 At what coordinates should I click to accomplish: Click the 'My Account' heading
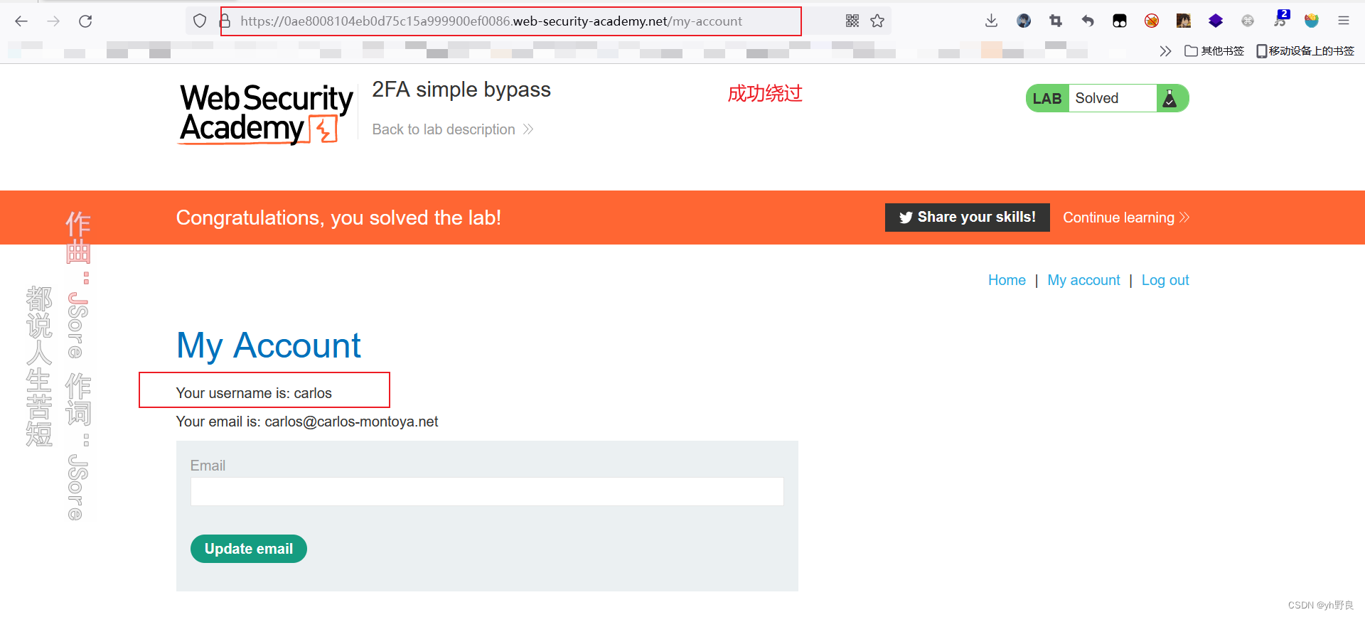pos(269,345)
